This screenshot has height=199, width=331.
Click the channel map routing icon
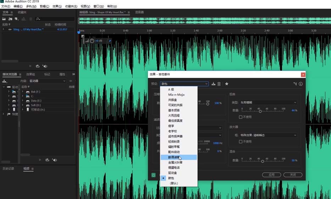(295, 84)
